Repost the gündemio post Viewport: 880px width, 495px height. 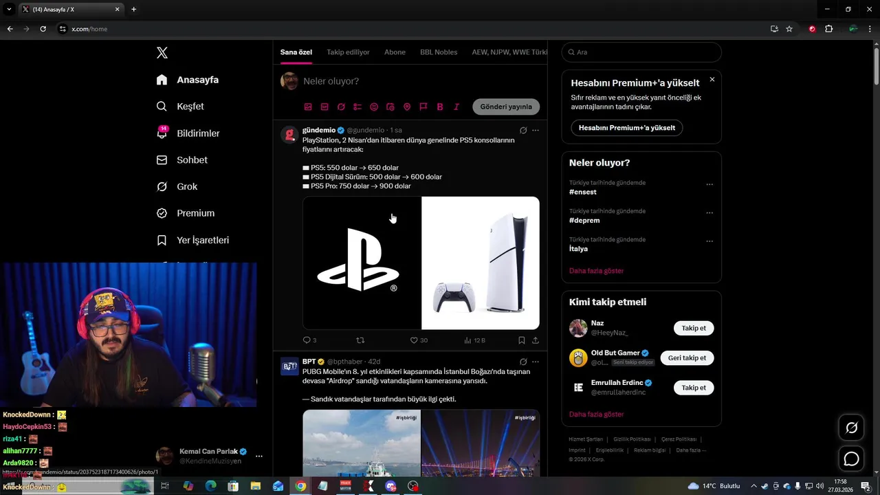(x=360, y=340)
